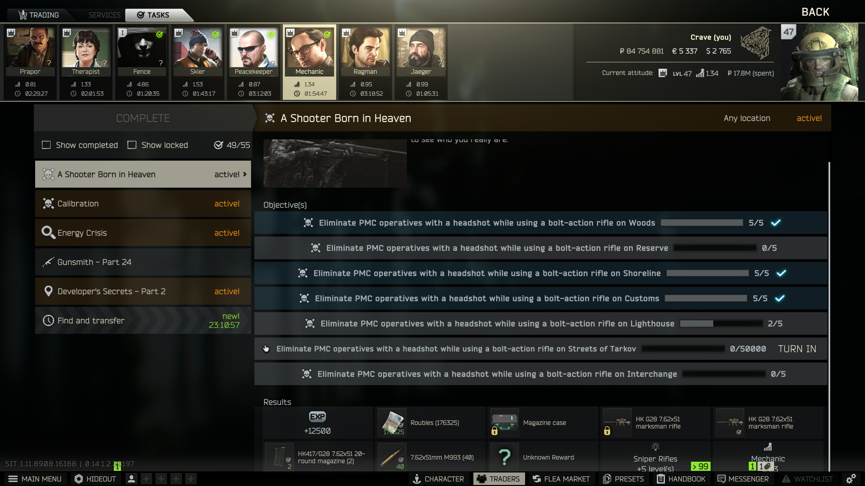Switch to the Trading tab
Viewport: 865px width, 486px height.
coord(39,15)
